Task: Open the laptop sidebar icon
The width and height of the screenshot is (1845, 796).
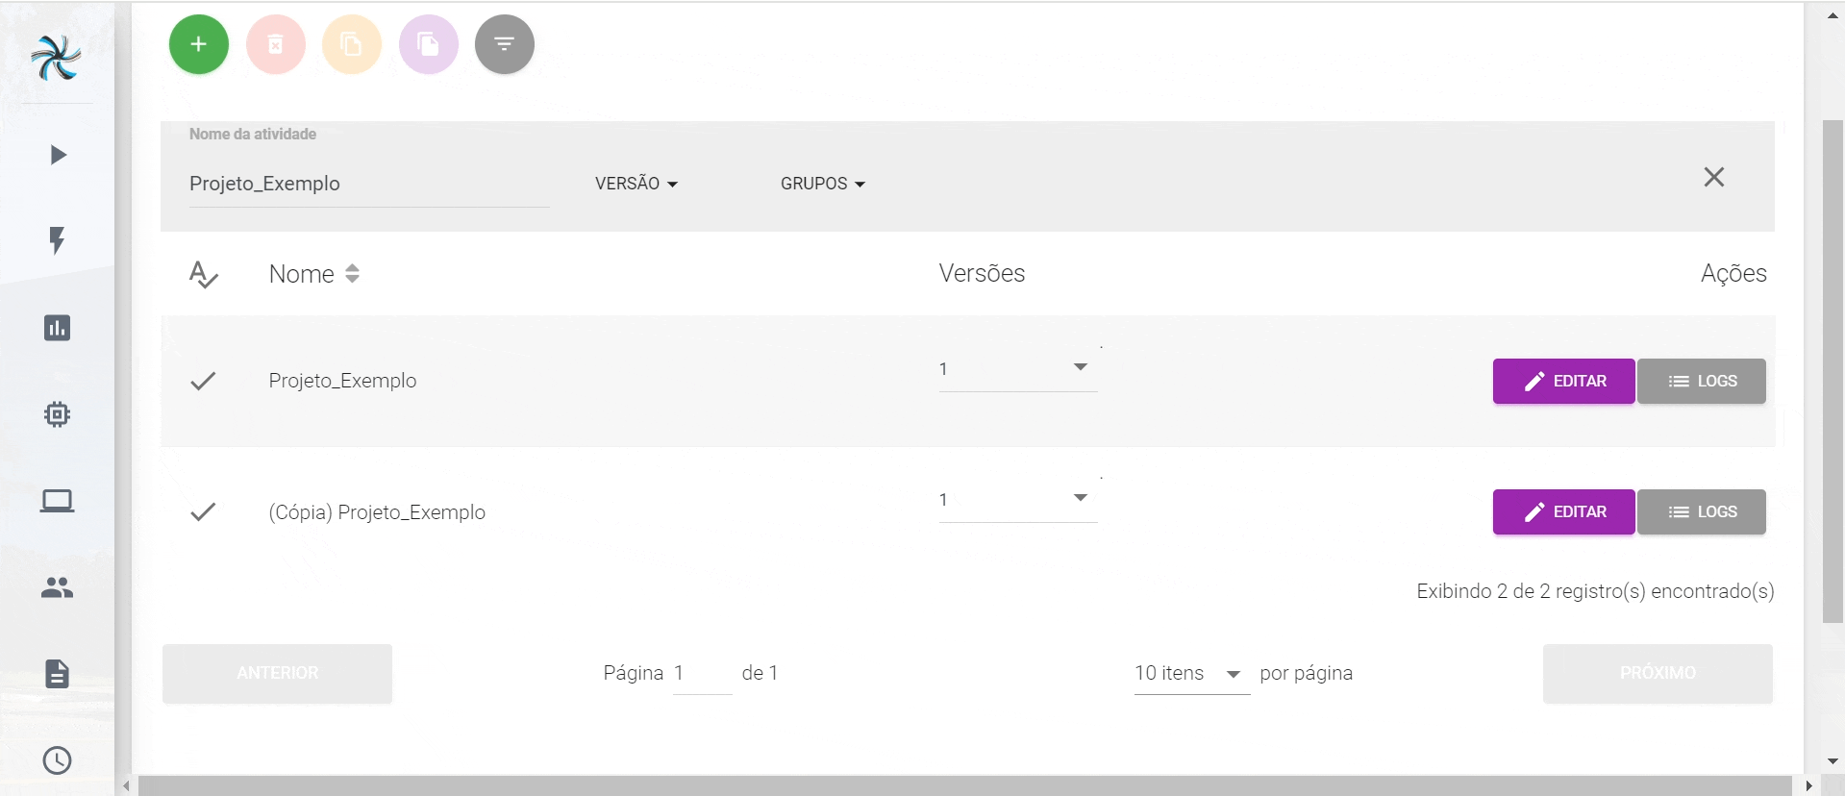Action: click(58, 501)
